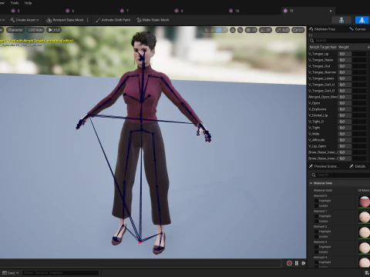Enable Highlight checkbox for Element 2

(316, 232)
